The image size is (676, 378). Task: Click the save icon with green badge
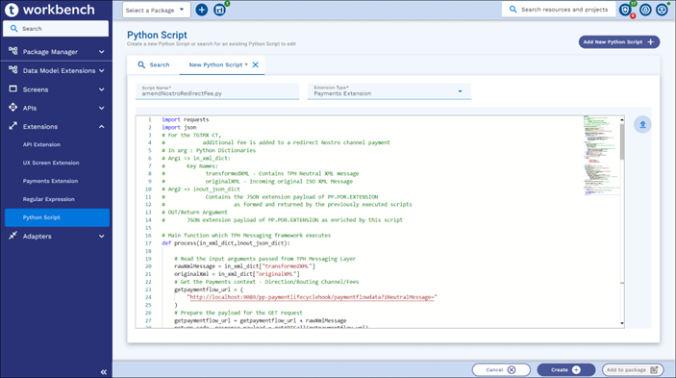pos(220,10)
